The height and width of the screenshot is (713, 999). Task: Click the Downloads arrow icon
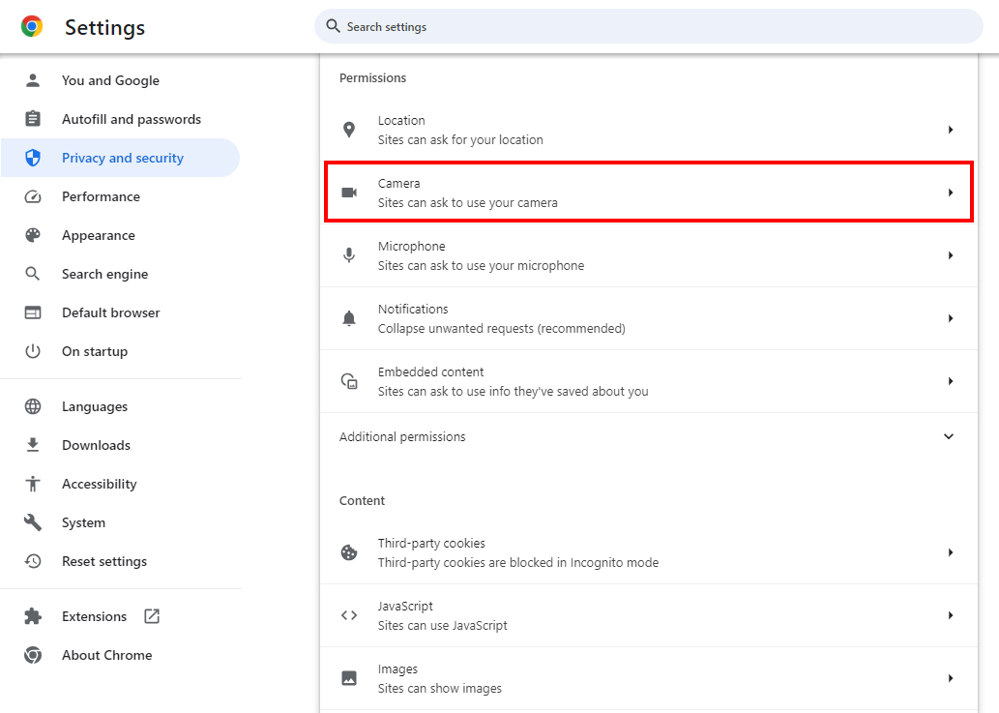33,445
